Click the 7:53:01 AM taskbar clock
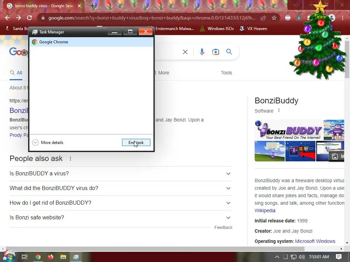Image resolution: width=350 pixels, height=262 pixels. (319, 257)
